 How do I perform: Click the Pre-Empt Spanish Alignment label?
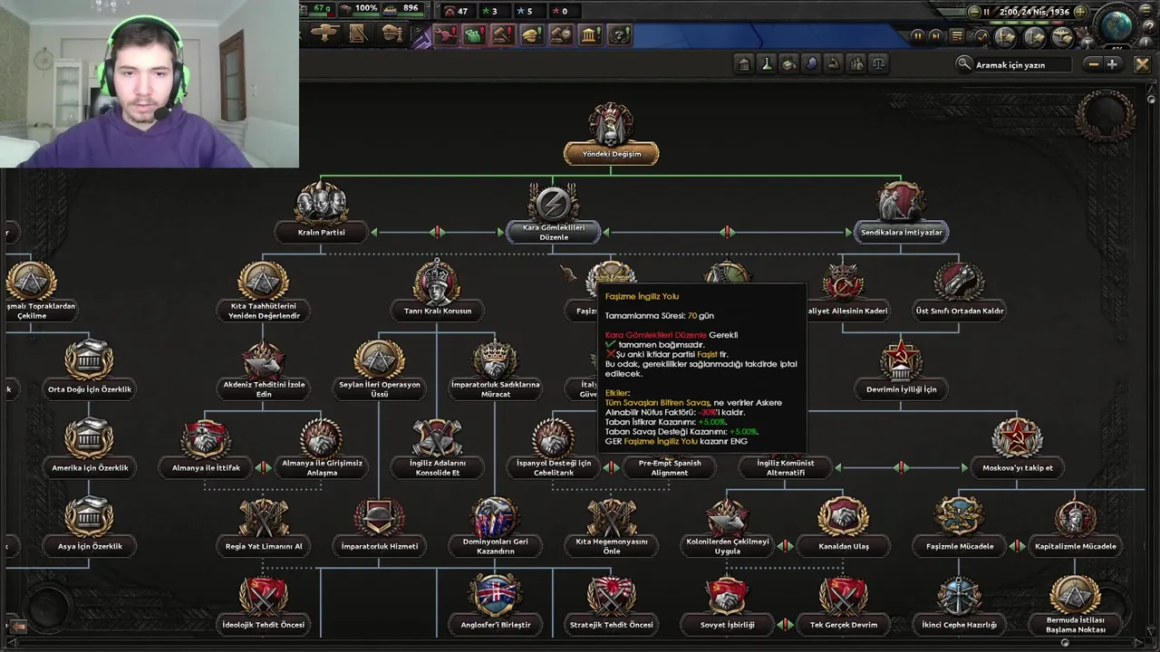pyautogui.click(x=669, y=467)
